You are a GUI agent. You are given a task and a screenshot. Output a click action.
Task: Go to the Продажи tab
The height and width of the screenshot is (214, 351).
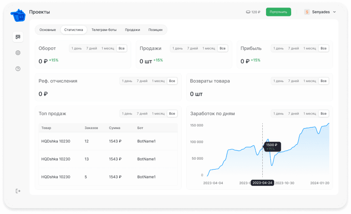(x=132, y=30)
